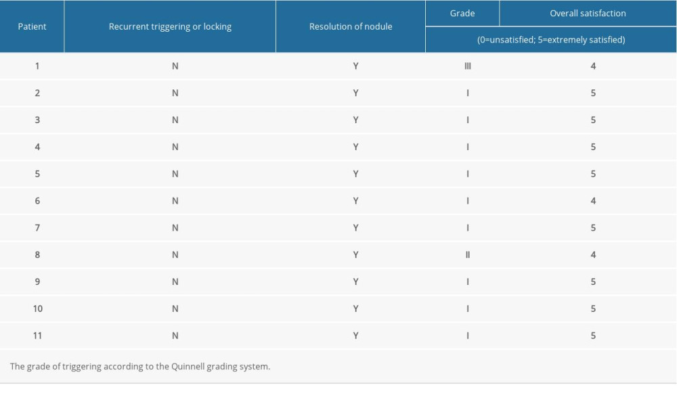Image resolution: width=677 pixels, height=406 pixels.
Task: Click the Grade column header
Action: pos(462,13)
